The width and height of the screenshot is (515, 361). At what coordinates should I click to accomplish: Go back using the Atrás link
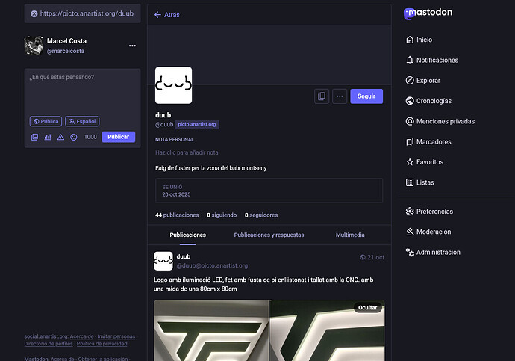pyautogui.click(x=166, y=14)
